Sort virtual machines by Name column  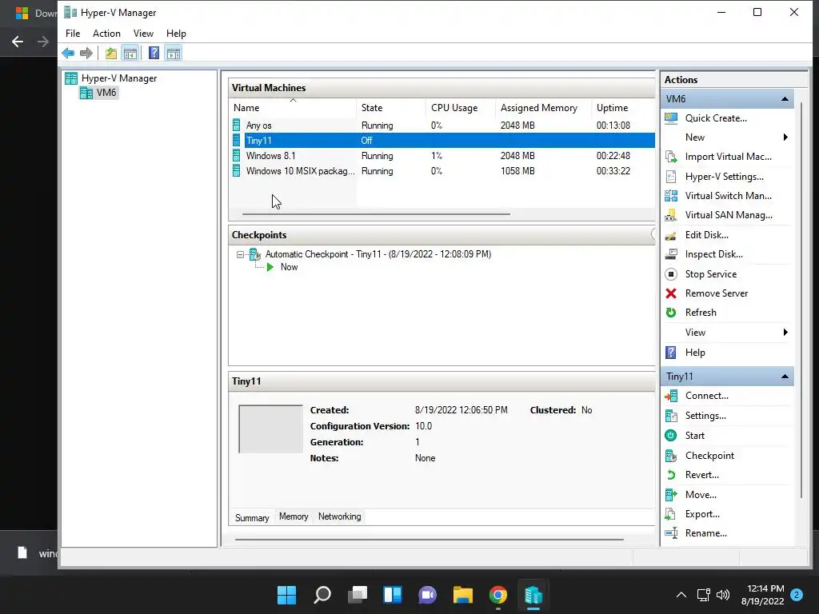pos(293,108)
